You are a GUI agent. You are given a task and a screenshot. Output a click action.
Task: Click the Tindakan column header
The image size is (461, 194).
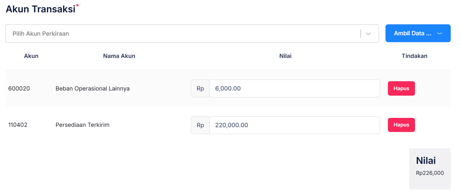pyautogui.click(x=414, y=56)
